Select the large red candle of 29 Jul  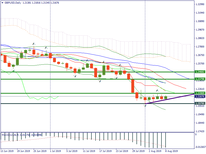point(133,86)
